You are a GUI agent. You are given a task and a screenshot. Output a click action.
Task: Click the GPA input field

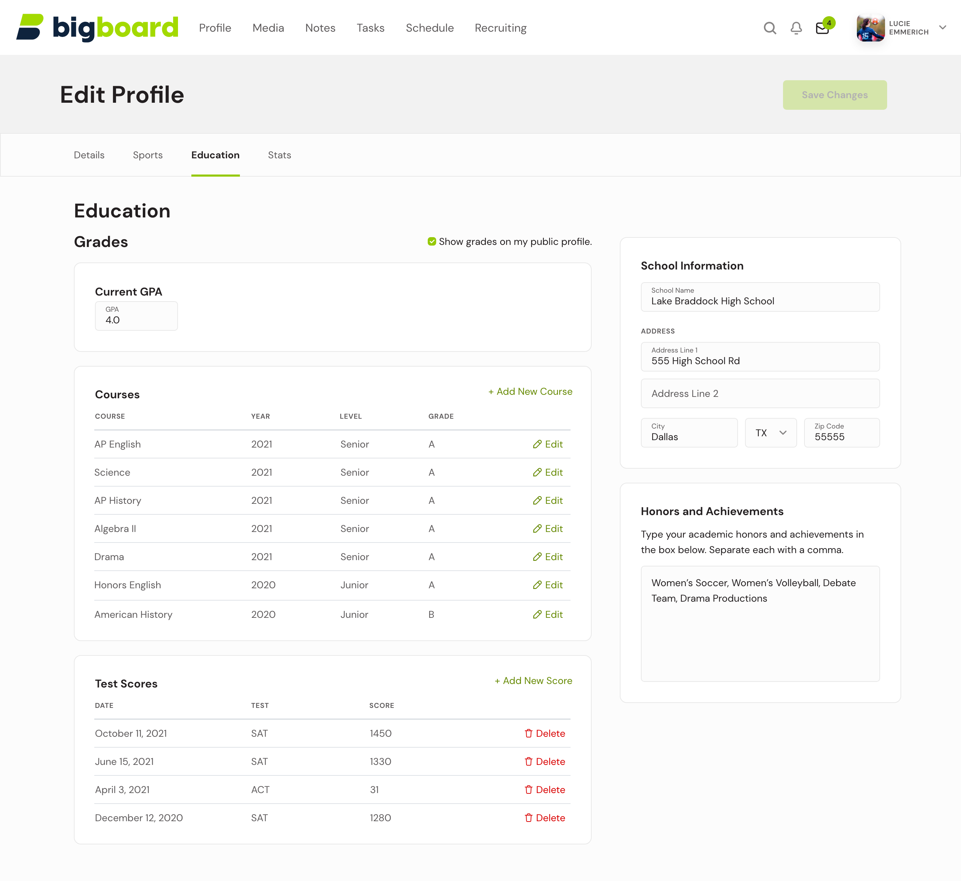[x=136, y=316]
